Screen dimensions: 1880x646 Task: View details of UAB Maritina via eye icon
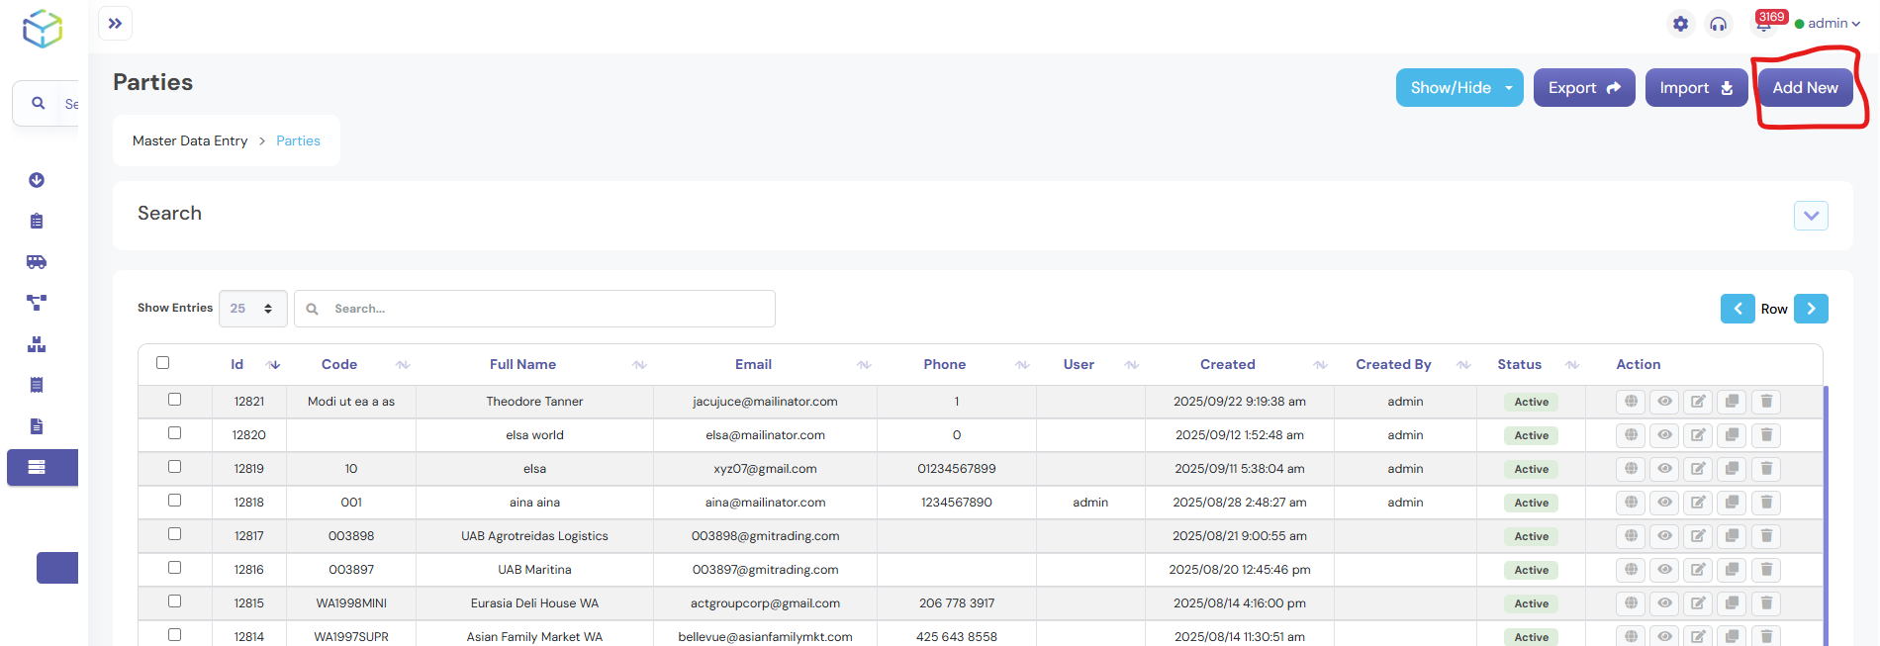coord(1664,570)
